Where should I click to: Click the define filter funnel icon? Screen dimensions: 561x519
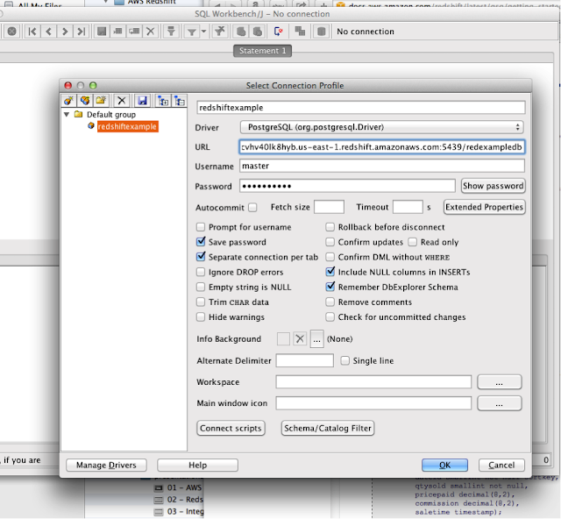tap(191, 32)
